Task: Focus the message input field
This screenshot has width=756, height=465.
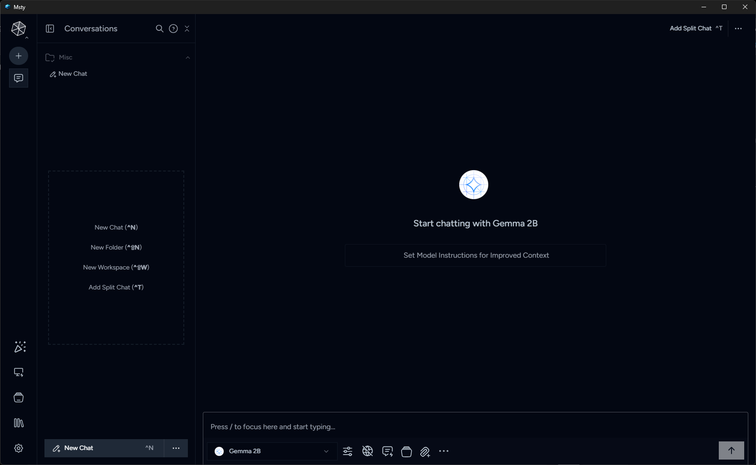Action: click(x=475, y=427)
